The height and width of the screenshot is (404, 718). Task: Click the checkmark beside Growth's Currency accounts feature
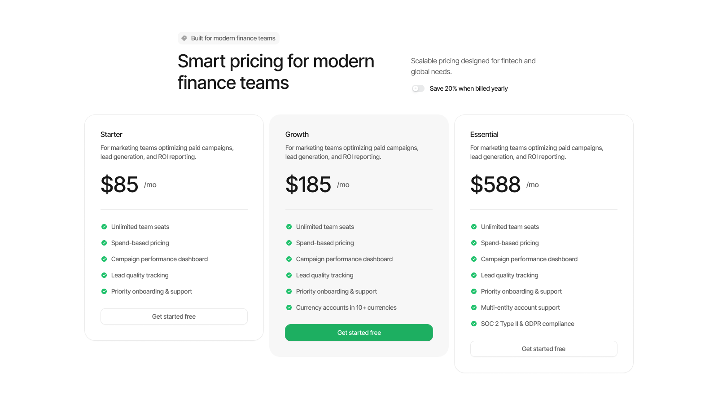(x=289, y=307)
